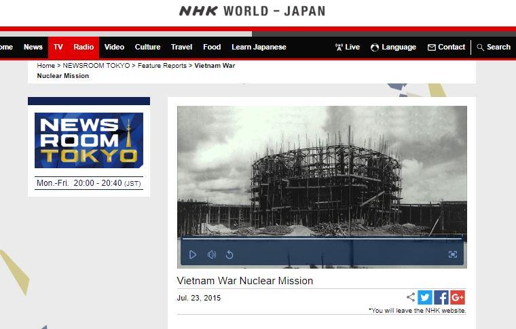Click the Jul. 23, 2015 date

tap(199, 298)
